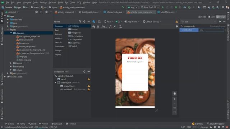Click the Attributes panel settings gear

point(220,21)
